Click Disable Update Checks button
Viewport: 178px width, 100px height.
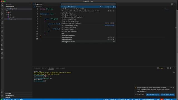[167, 95]
